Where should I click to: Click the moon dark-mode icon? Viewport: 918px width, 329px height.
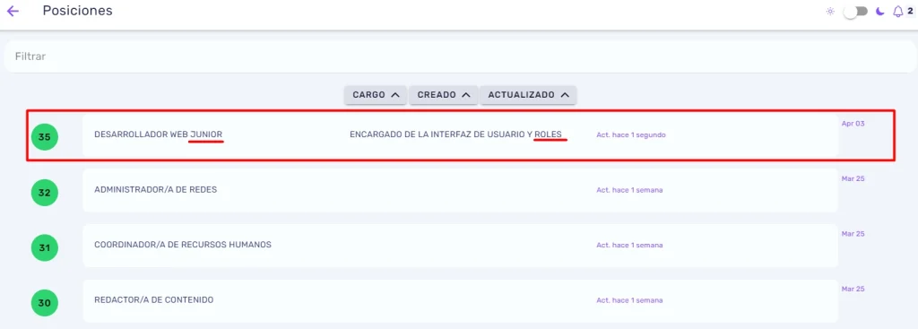[x=880, y=11]
